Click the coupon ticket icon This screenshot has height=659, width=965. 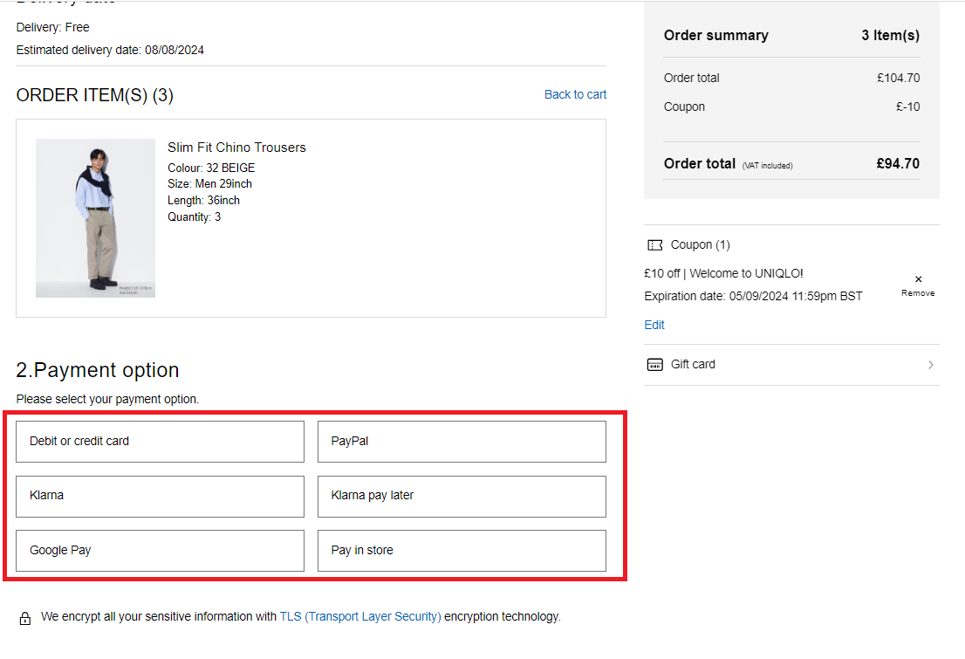click(655, 245)
